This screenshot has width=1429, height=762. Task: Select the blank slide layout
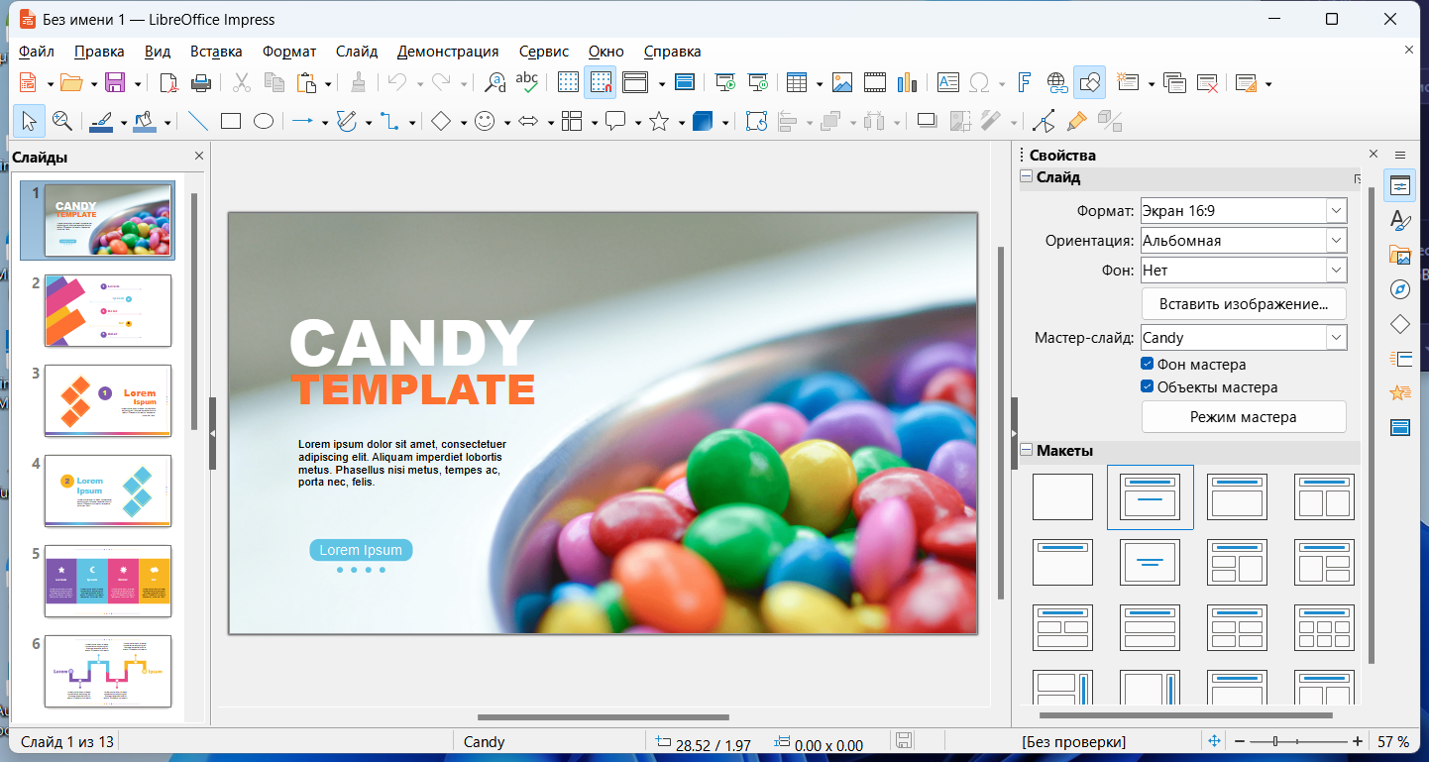click(1062, 496)
